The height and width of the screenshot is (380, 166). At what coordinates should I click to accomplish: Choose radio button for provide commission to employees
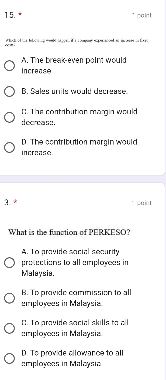(9, 298)
